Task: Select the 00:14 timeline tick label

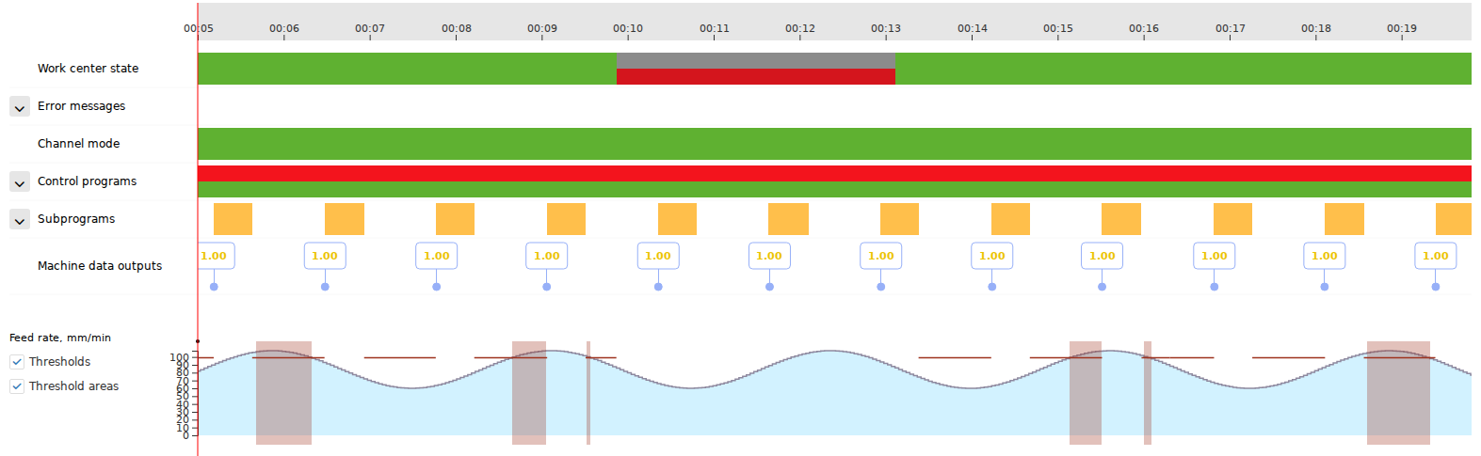Action: [973, 28]
